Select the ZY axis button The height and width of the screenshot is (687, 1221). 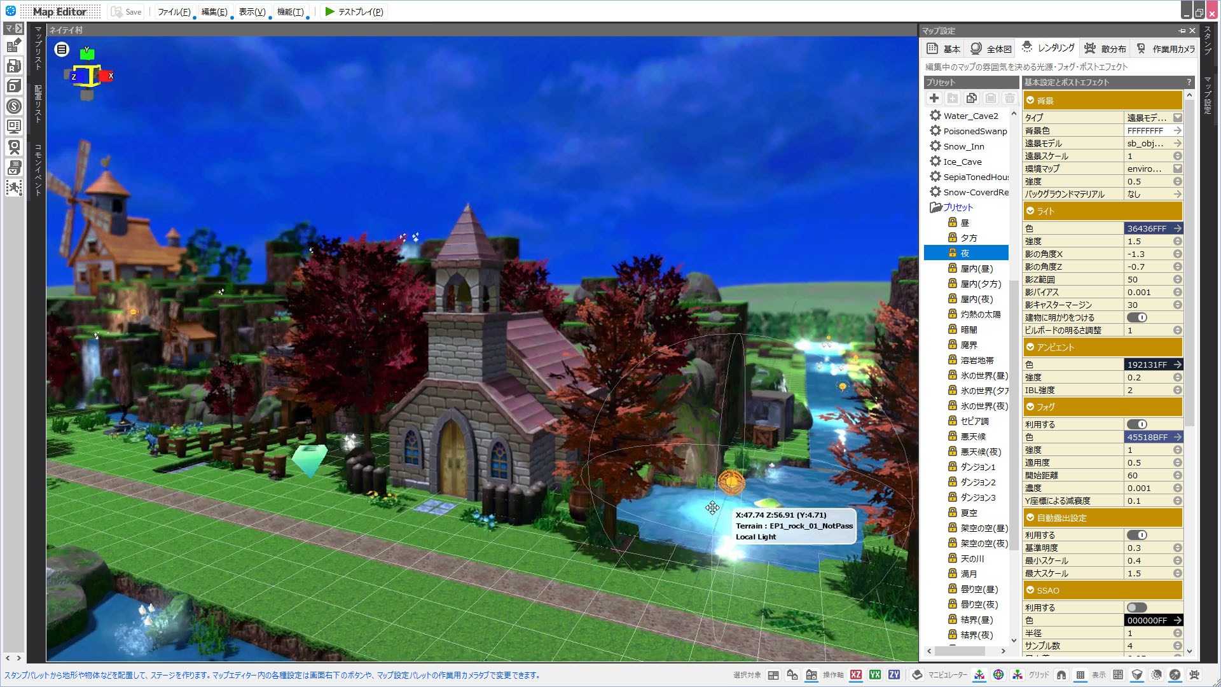(894, 675)
